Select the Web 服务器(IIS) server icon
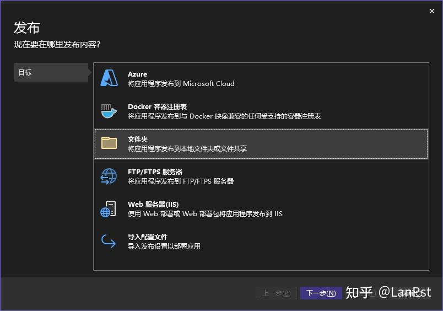Screen dimensions: 443x311 coord(108,208)
